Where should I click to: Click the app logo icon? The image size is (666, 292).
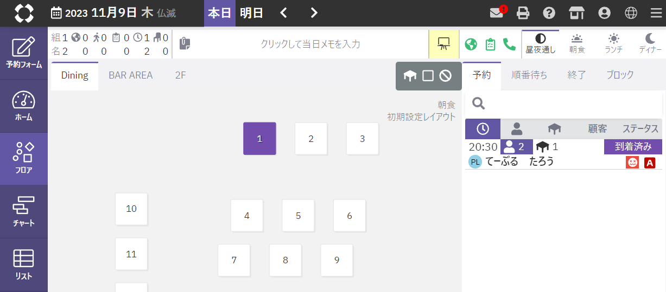click(24, 13)
